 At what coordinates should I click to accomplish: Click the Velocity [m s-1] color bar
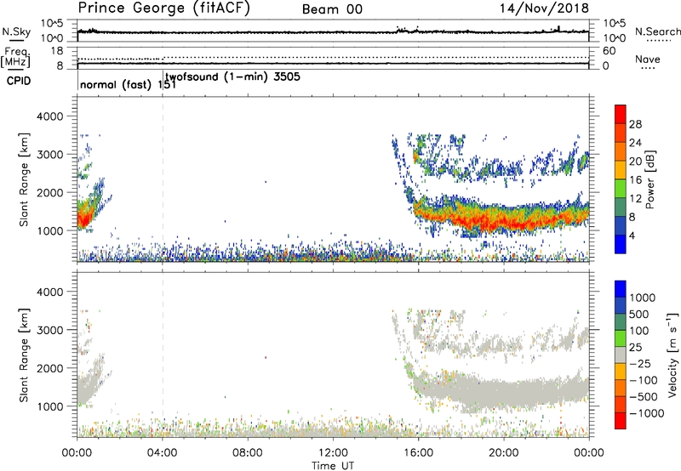point(621,355)
